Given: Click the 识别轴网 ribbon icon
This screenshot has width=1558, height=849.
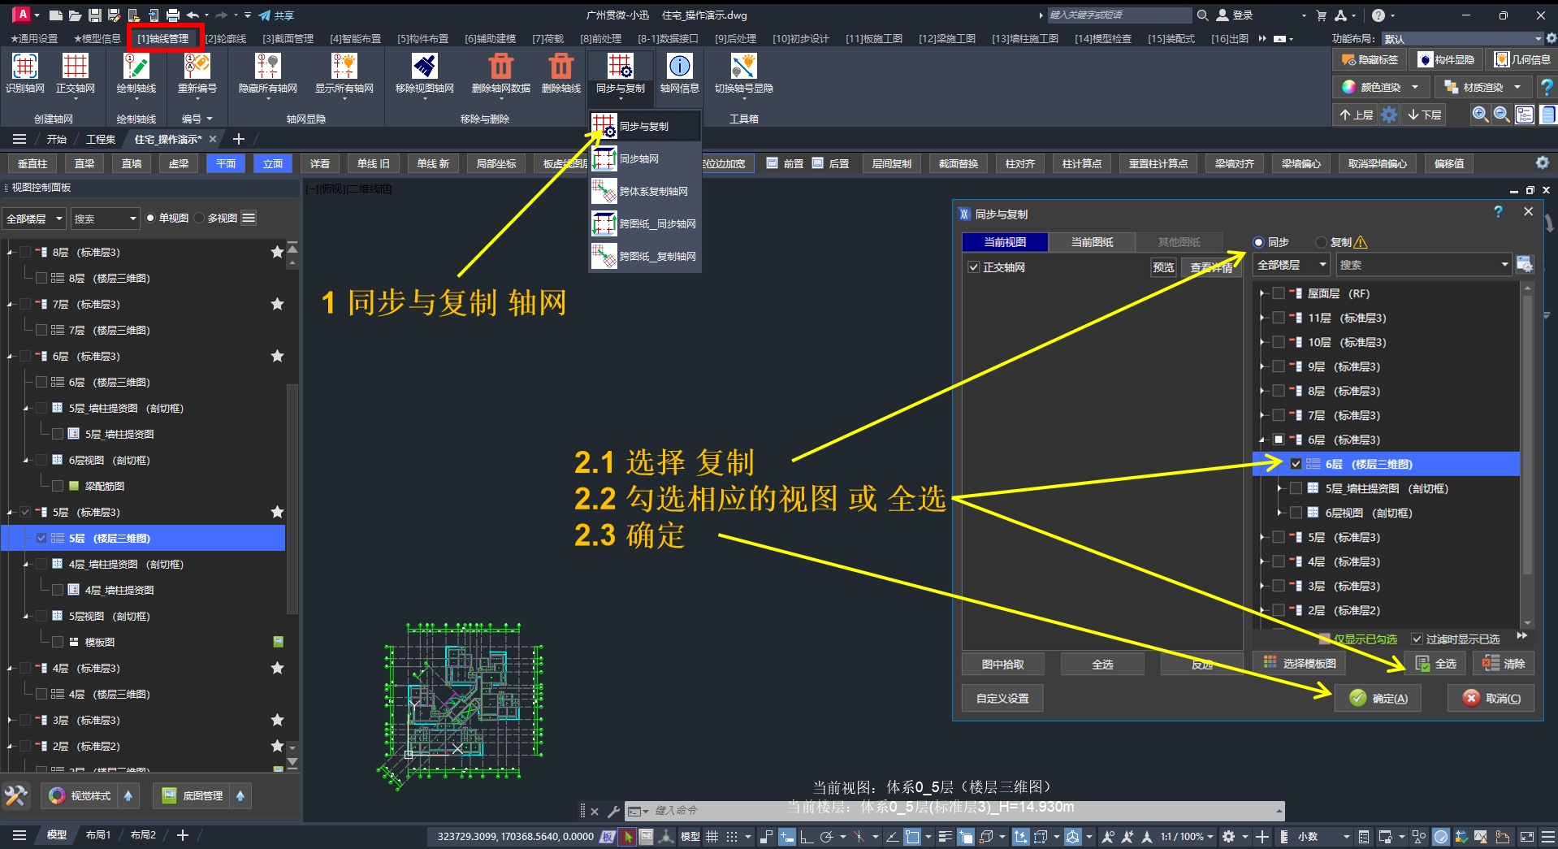Looking at the screenshot, I should pyautogui.click(x=25, y=66).
